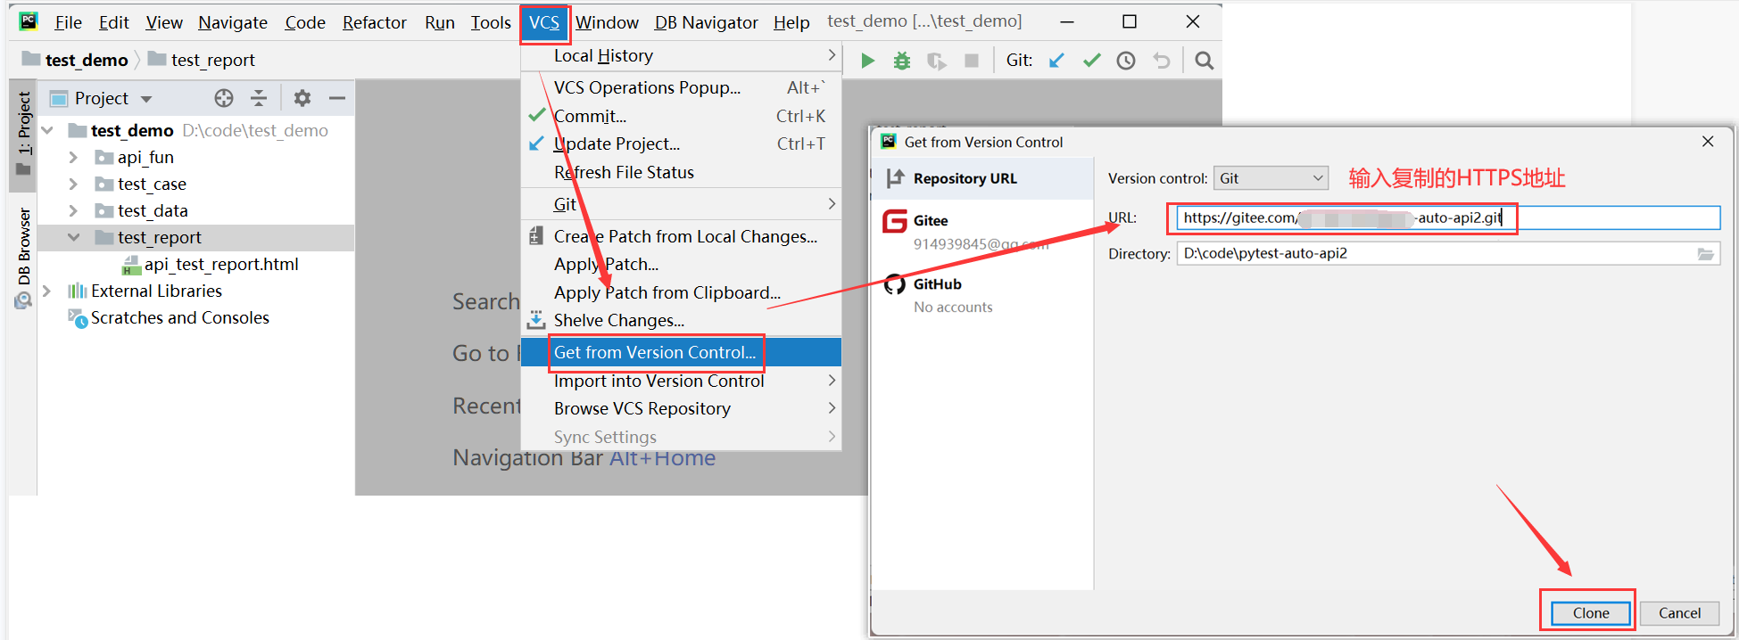Select Get from Version Control menu item
Viewport: 1739px width, 640px height.
tap(655, 353)
